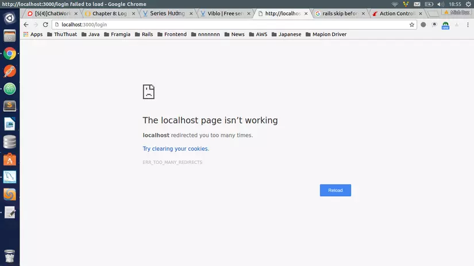
Task: Open the Atom editor from the dock
Action: pos(10,89)
